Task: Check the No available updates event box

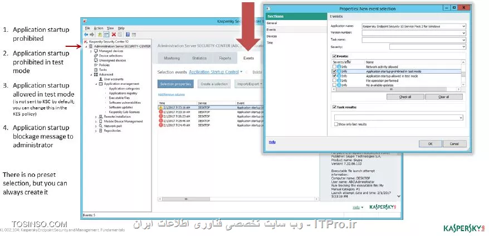Action: (x=335, y=85)
